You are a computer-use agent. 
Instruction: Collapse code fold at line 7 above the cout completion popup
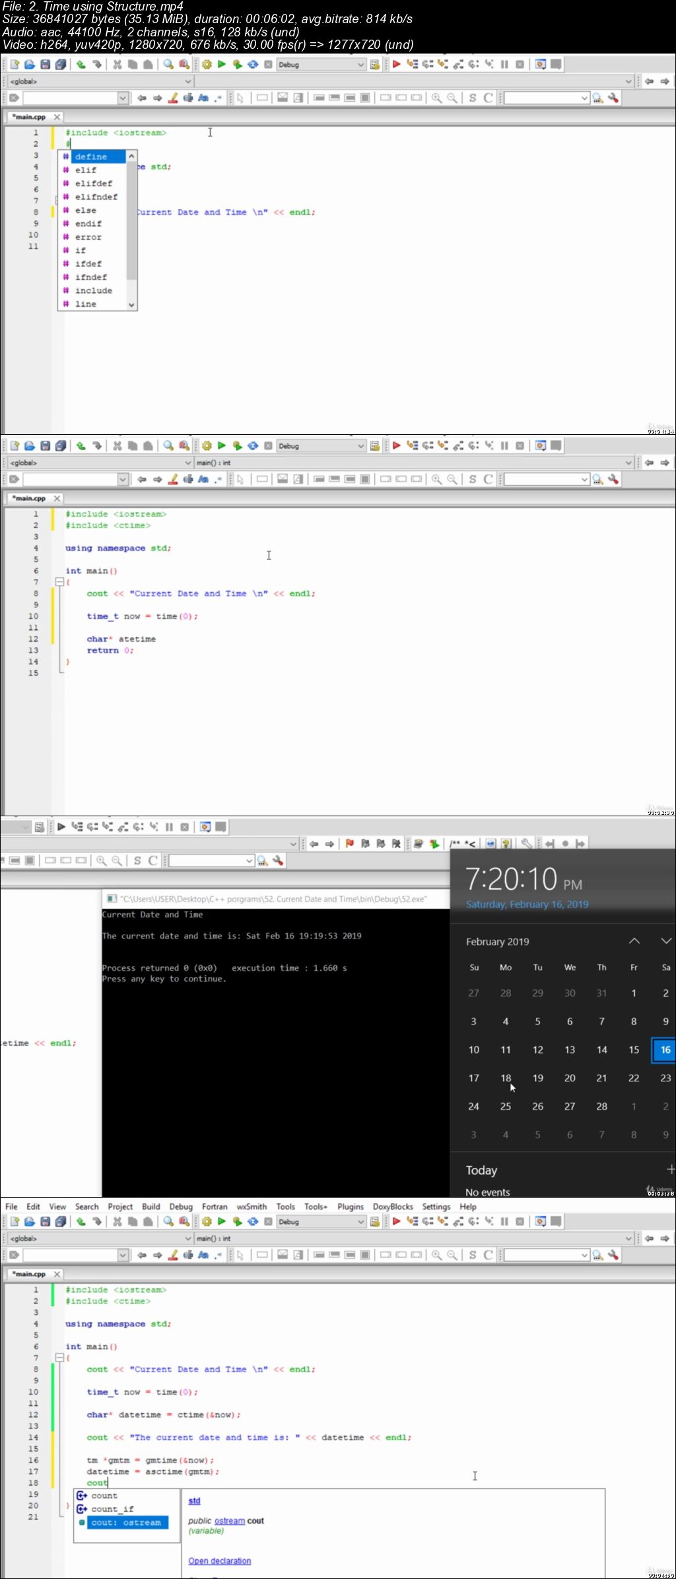(x=59, y=1358)
